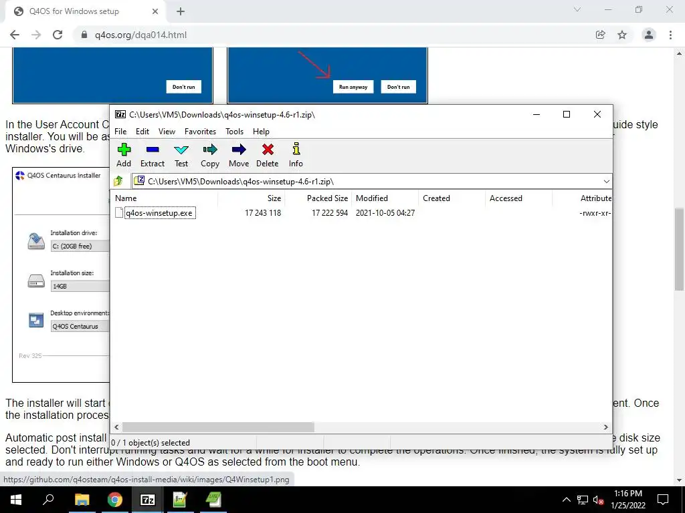This screenshot has height=513, width=685.
Task: Select the Copy toolbar icon
Action: point(210,150)
